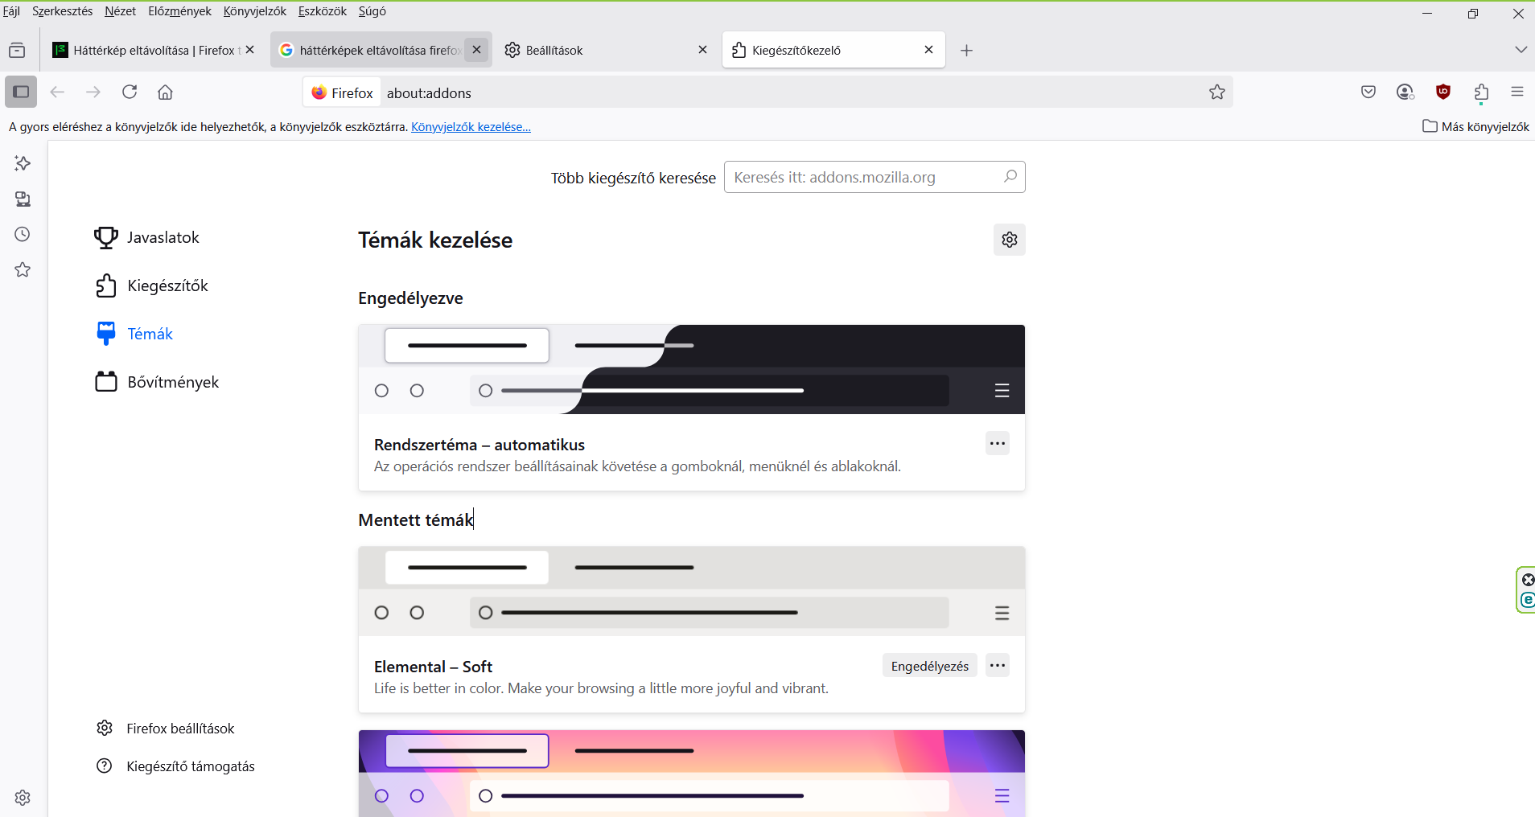Click the green circled e widget icon

1527,600
